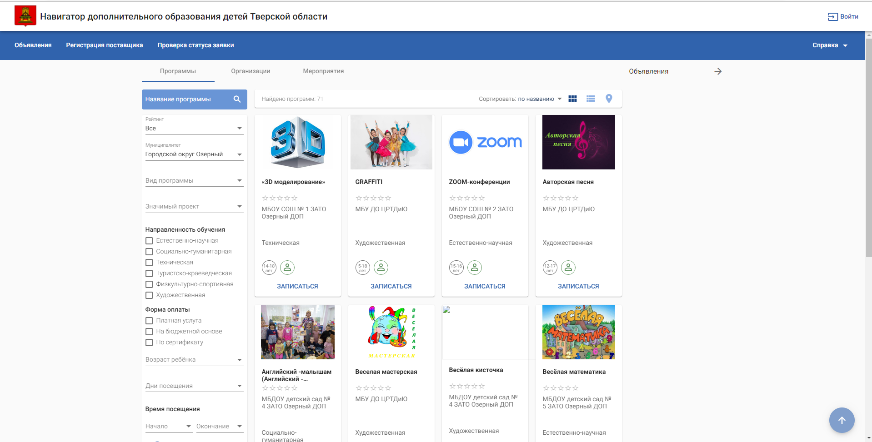872x442 pixels.
Task: Enable the Художественная direction filter
Action: 149,295
